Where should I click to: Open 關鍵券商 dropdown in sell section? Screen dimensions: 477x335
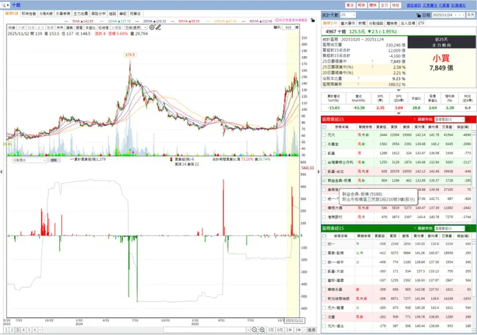449,228
